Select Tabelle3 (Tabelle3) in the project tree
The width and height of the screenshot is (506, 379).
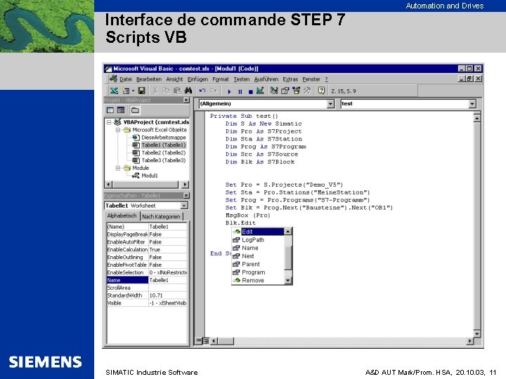click(x=163, y=161)
